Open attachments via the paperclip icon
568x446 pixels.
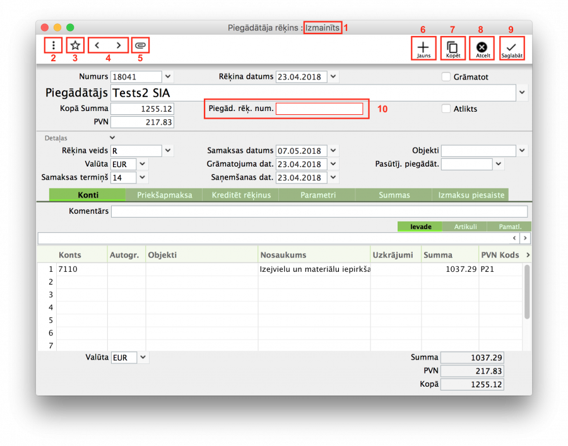tap(141, 45)
